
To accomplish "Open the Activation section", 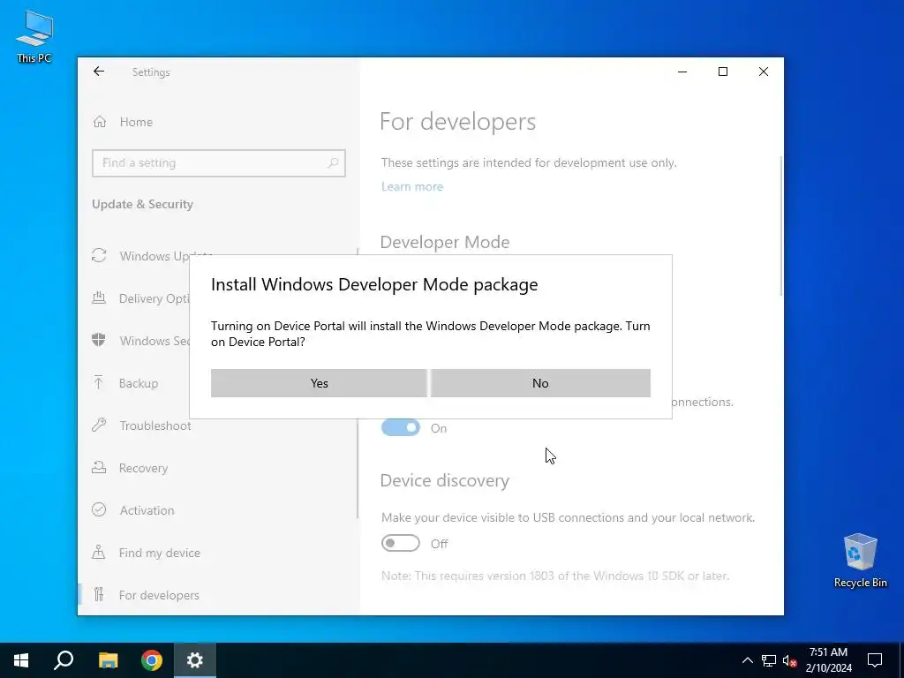I will (147, 510).
